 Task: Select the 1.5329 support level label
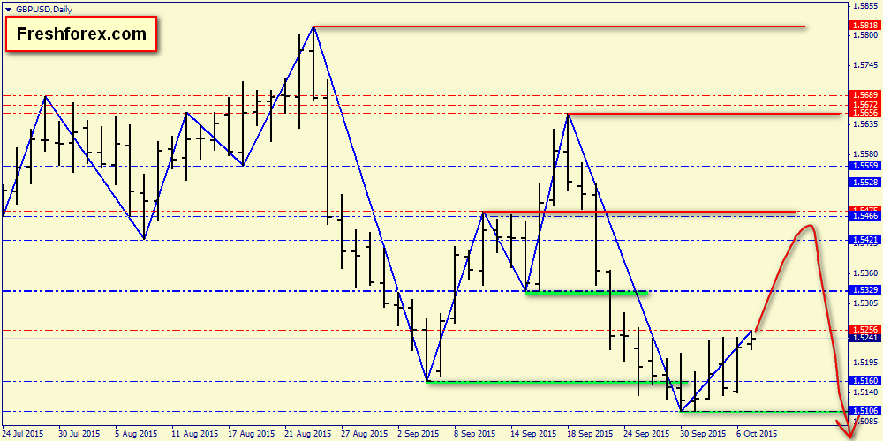(x=864, y=291)
